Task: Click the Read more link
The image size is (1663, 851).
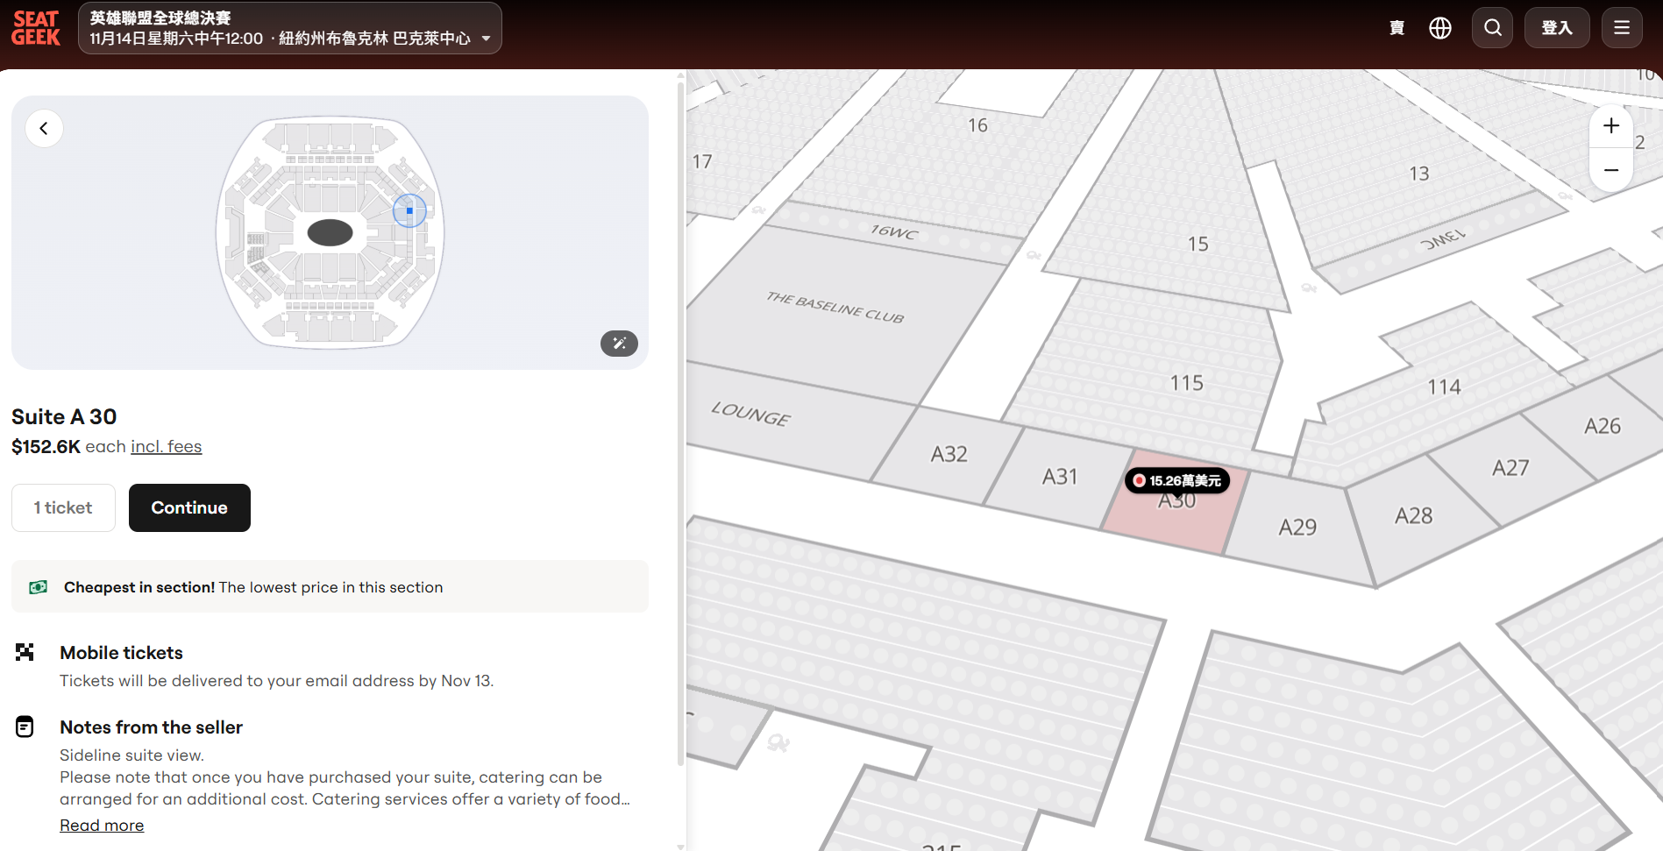Action: [102, 826]
